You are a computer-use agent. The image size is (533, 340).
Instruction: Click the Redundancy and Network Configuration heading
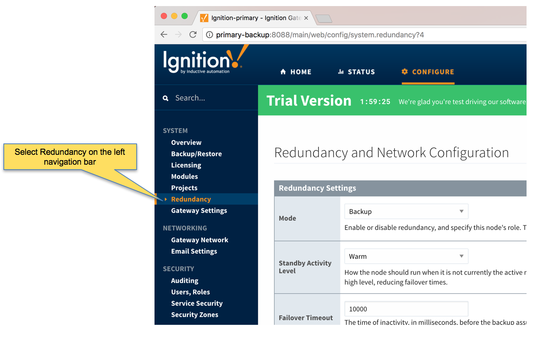391,153
